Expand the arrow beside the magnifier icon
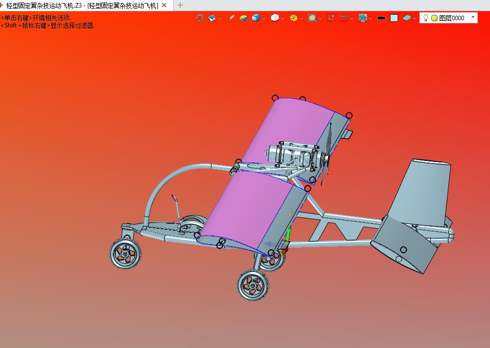 (x=320, y=18)
